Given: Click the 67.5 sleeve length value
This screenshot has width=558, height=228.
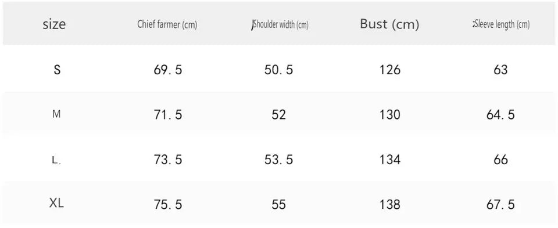Looking at the screenshot, I should 500,205.
